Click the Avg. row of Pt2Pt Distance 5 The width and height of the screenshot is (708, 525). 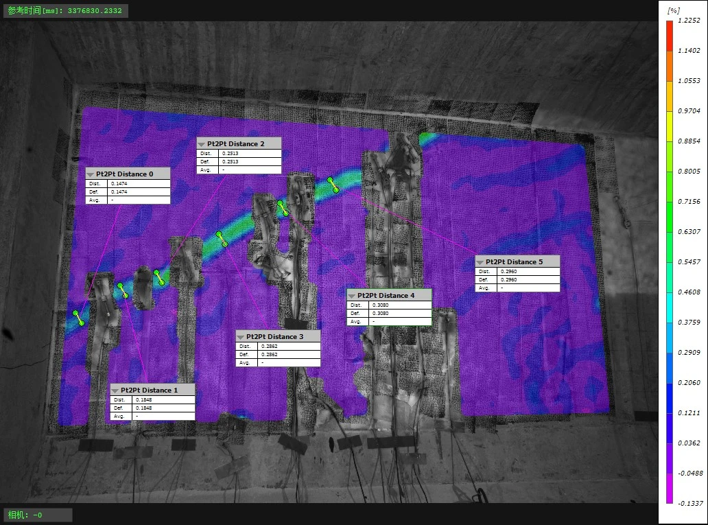[x=517, y=288]
